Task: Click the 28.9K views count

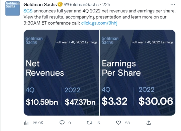Action: pos(38,123)
